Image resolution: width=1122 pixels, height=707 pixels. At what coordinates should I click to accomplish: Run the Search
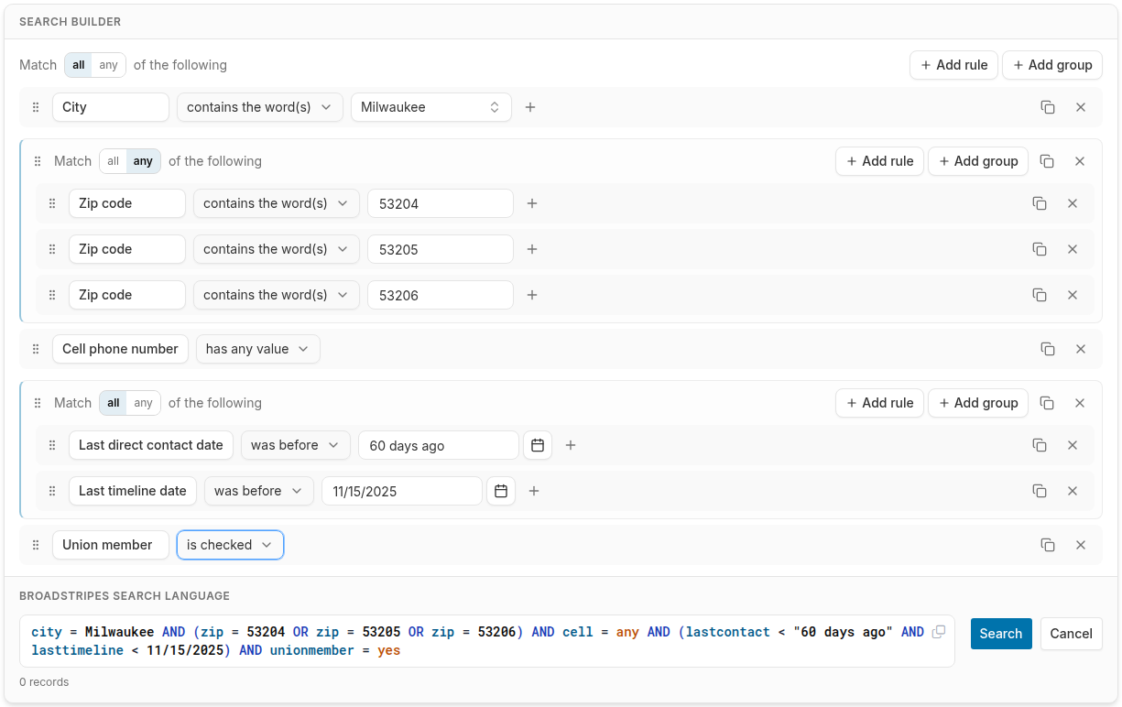[x=1001, y=634]
